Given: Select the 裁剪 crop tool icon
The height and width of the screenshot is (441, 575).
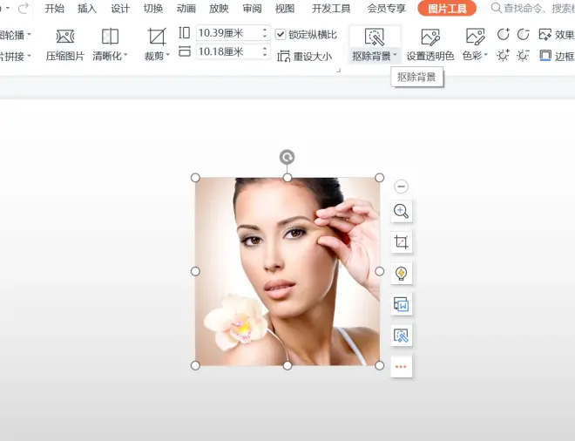Looking at the screenshot, I should pos(157,37).
